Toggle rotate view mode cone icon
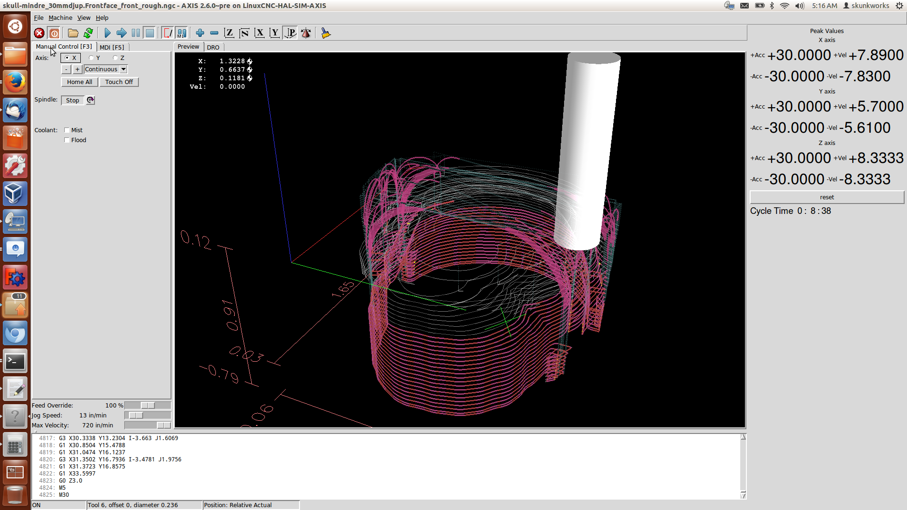Image resolution: width=907 pixels, height=510 pixels. point(306,33)
